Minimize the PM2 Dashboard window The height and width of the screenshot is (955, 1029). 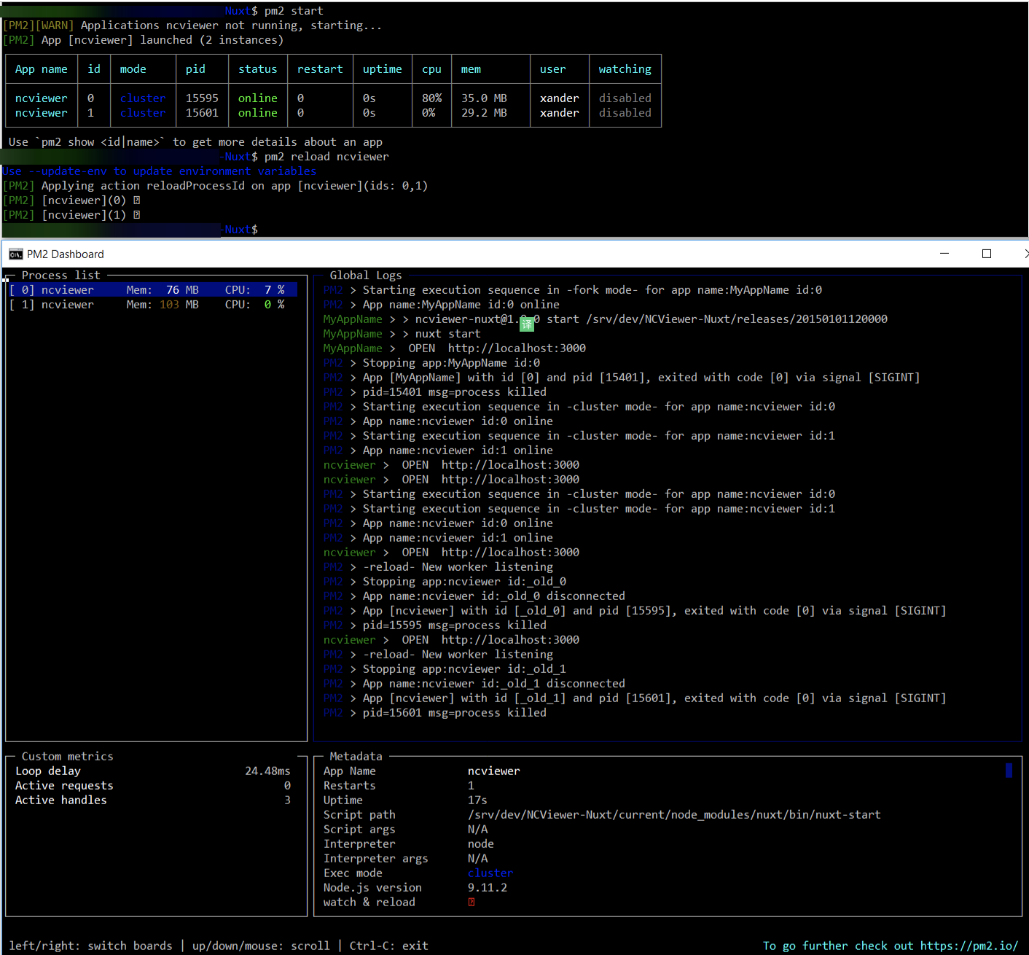944,254
